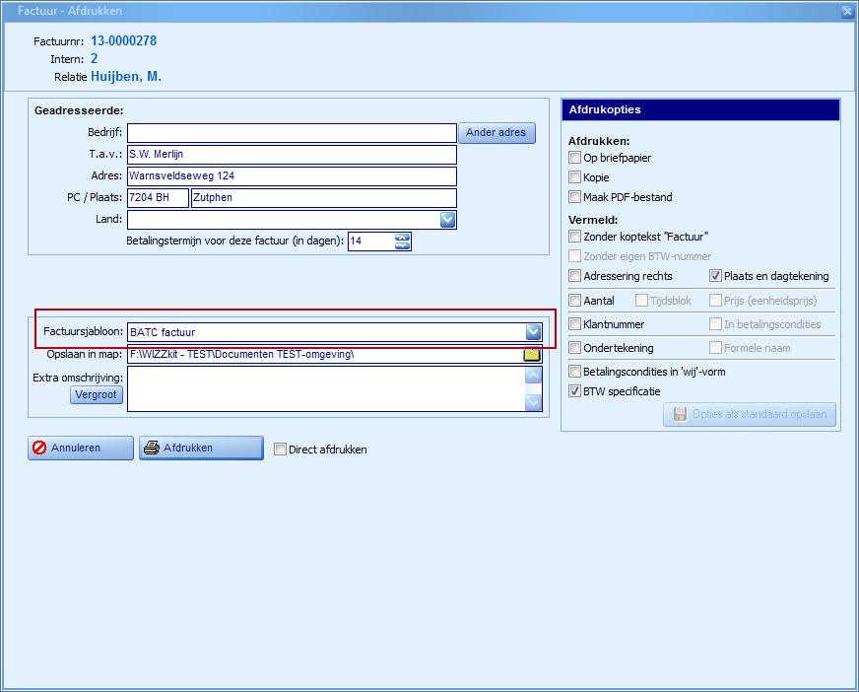The width and height of the screenshot is (859, 692).
Task: Enable the Op briefpapier checkbox
Action: (575, 158)
